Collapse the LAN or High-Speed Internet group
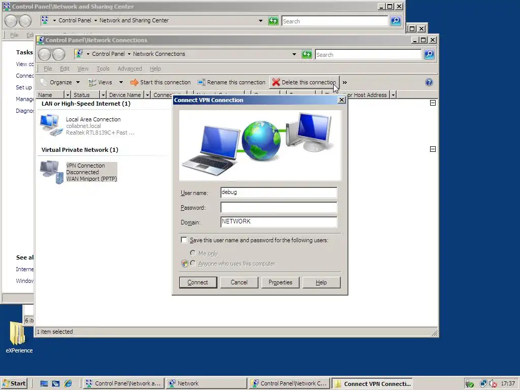Image resolution: width=520 pixels, height=390 pixels. coord(433,103)
